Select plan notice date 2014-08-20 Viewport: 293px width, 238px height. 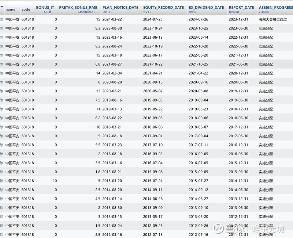coord(112,190)
